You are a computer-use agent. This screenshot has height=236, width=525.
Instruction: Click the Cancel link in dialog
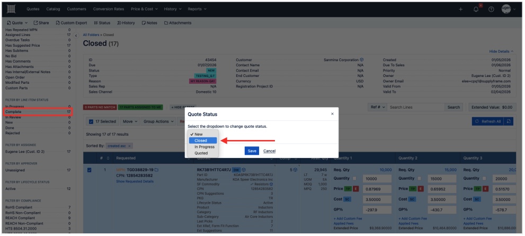pos(269,151)
